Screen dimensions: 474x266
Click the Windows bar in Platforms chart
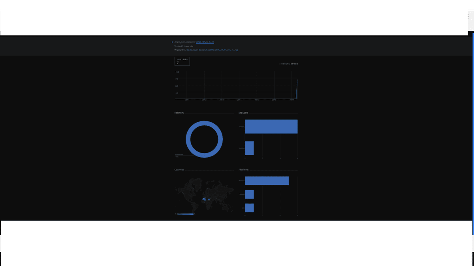267,180
